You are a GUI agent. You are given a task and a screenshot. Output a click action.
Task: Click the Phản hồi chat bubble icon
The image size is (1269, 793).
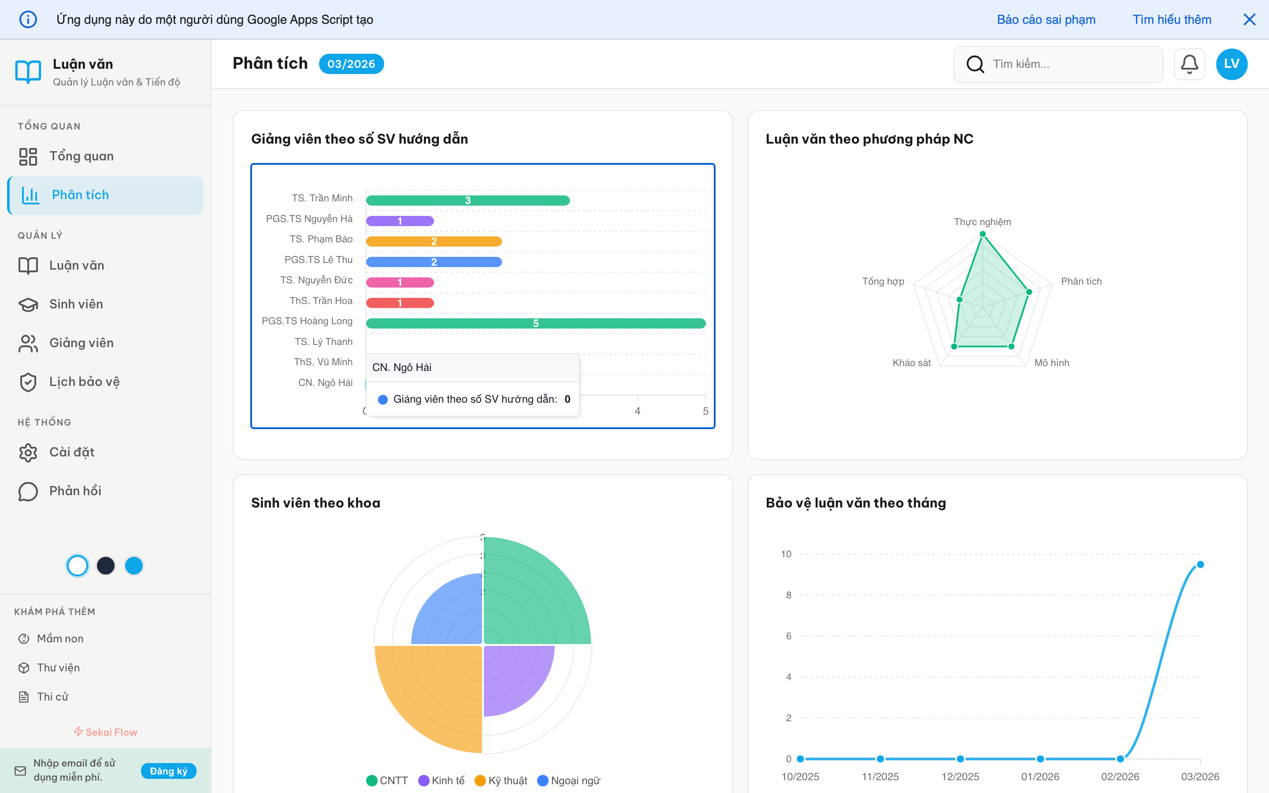coord(28,491)
